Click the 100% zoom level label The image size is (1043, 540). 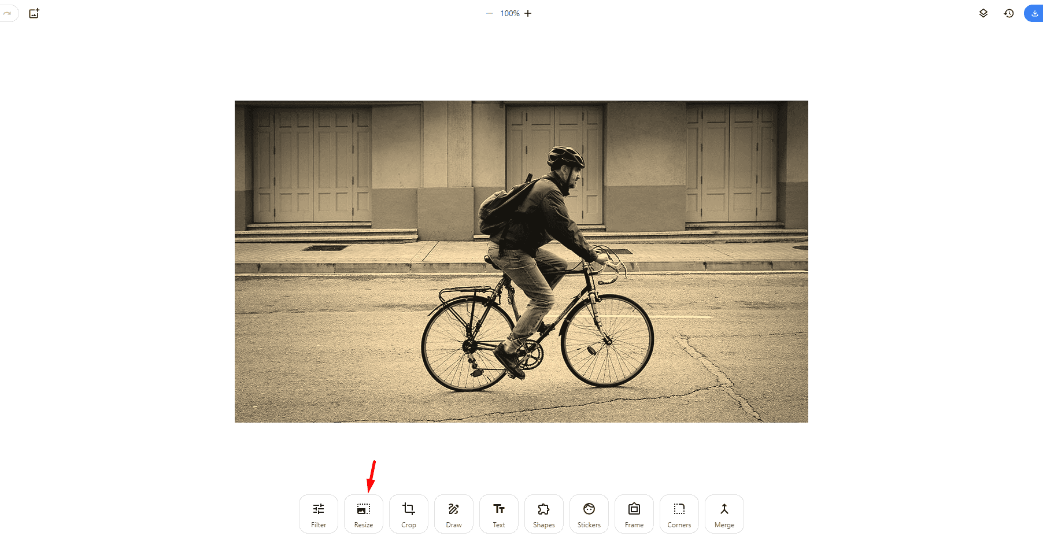click(509, 13)
